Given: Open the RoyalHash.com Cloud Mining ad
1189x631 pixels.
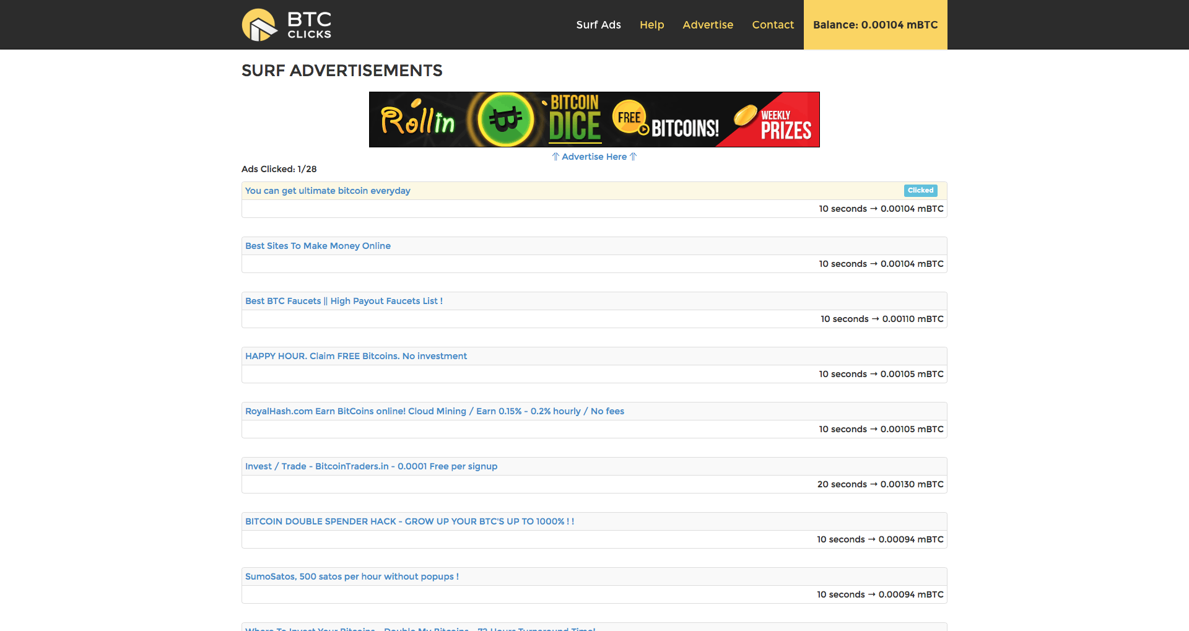Looking at the screenshot, I should [x=435, y=411].
